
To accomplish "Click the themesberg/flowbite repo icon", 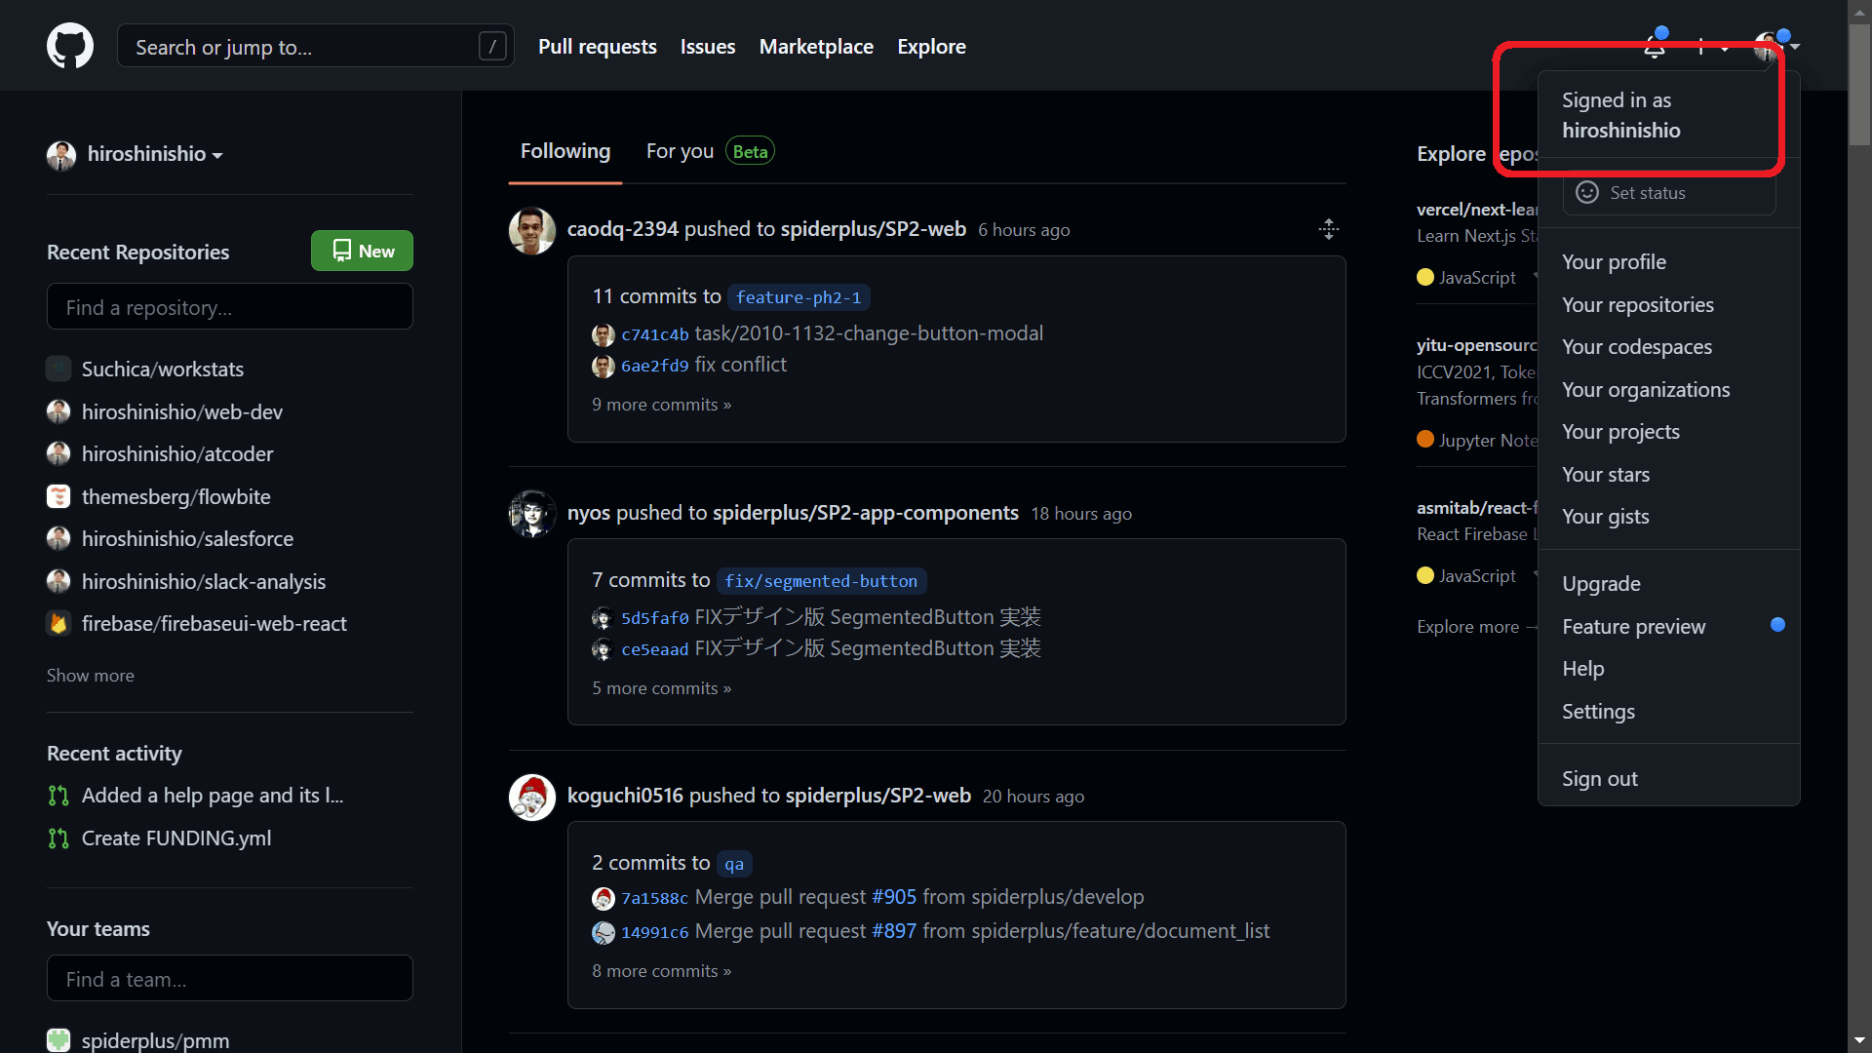I will click(x=58, y=496).
